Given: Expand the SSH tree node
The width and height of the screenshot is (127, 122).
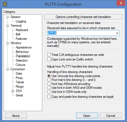Looking at the screenshot, I should click(13, 91).
